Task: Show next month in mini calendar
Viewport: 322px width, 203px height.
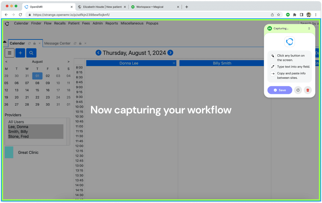Action: click(68, 62)
